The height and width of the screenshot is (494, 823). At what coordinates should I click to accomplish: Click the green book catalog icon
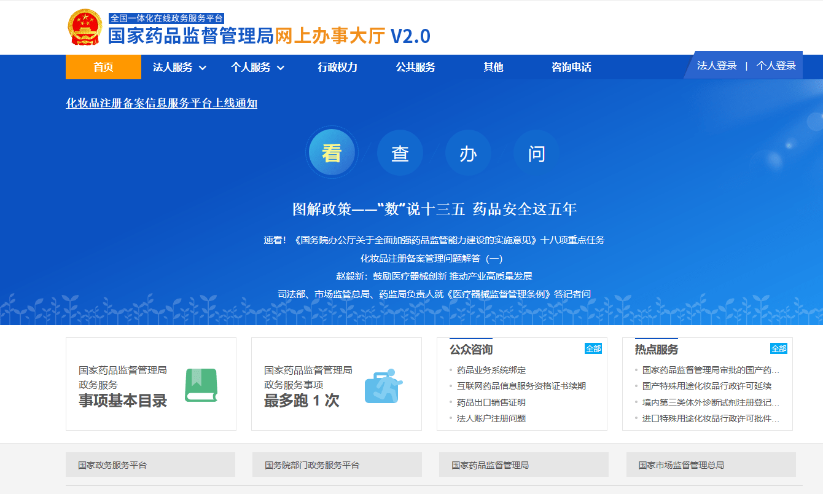[x=201, y=385]
